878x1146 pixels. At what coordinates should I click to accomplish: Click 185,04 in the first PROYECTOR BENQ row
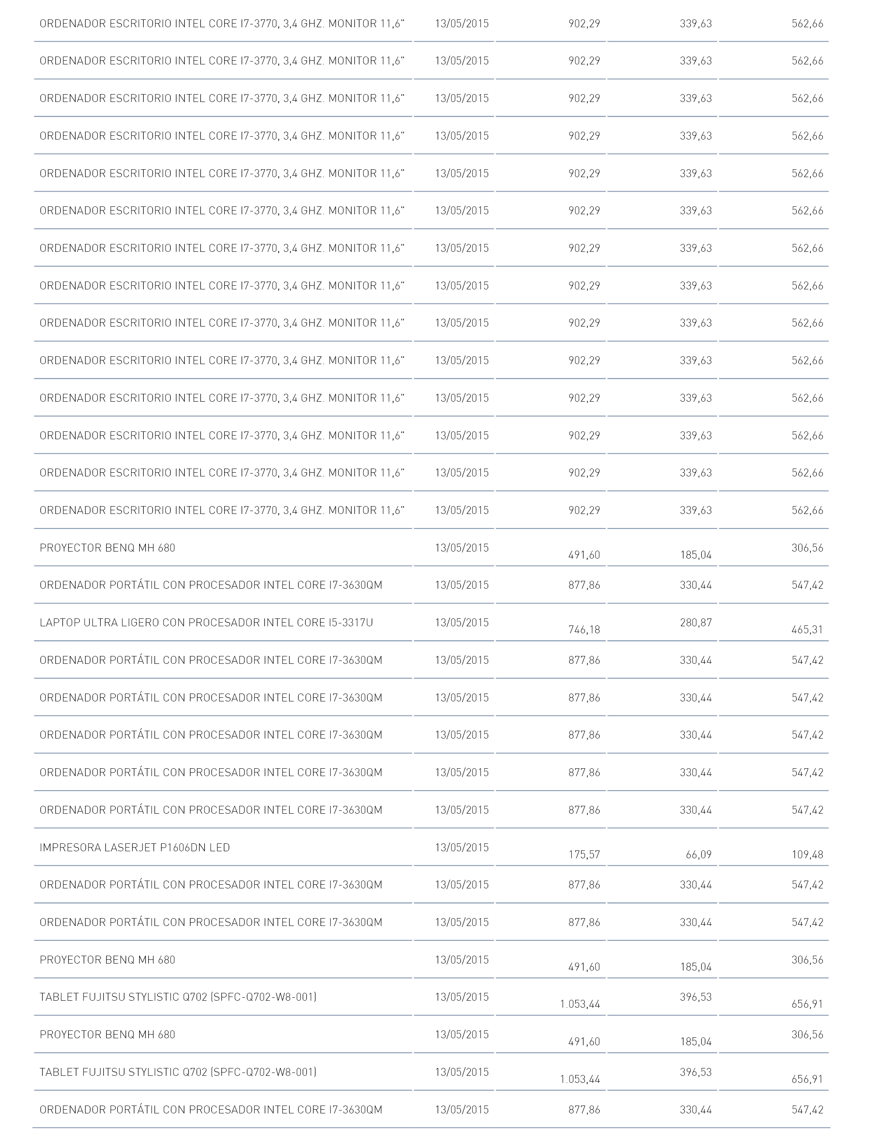[695, 555]
